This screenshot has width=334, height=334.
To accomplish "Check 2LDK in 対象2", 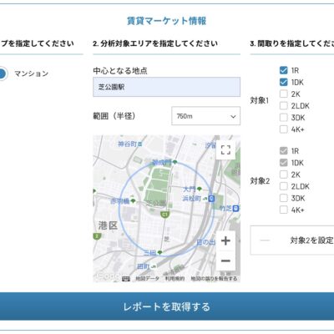I will pyautogui.click(x=283, y=186).
